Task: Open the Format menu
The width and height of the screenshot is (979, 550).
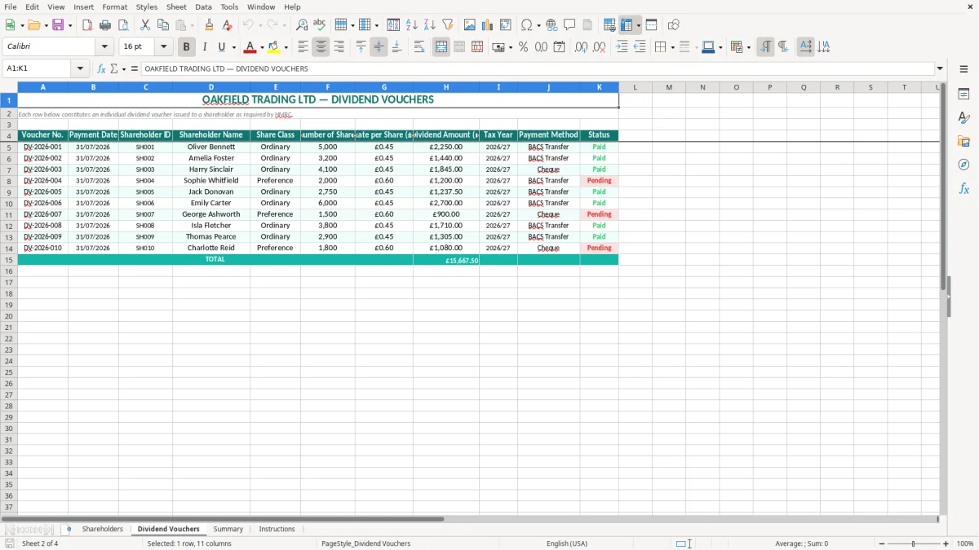Action: (114, 7)
